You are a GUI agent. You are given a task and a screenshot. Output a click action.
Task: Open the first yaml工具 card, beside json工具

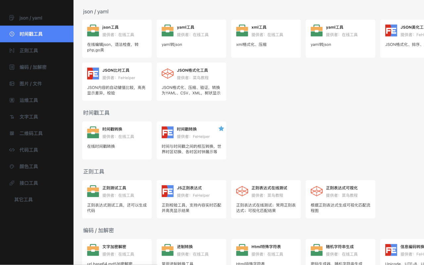click(185, 27)
